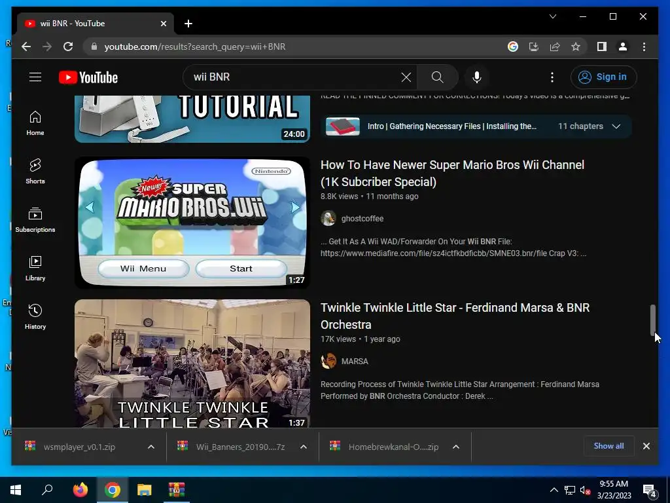The width and height of the screenshot is (670, 503).
Task: Open Library in the sidebar
Action: point(35,268)
